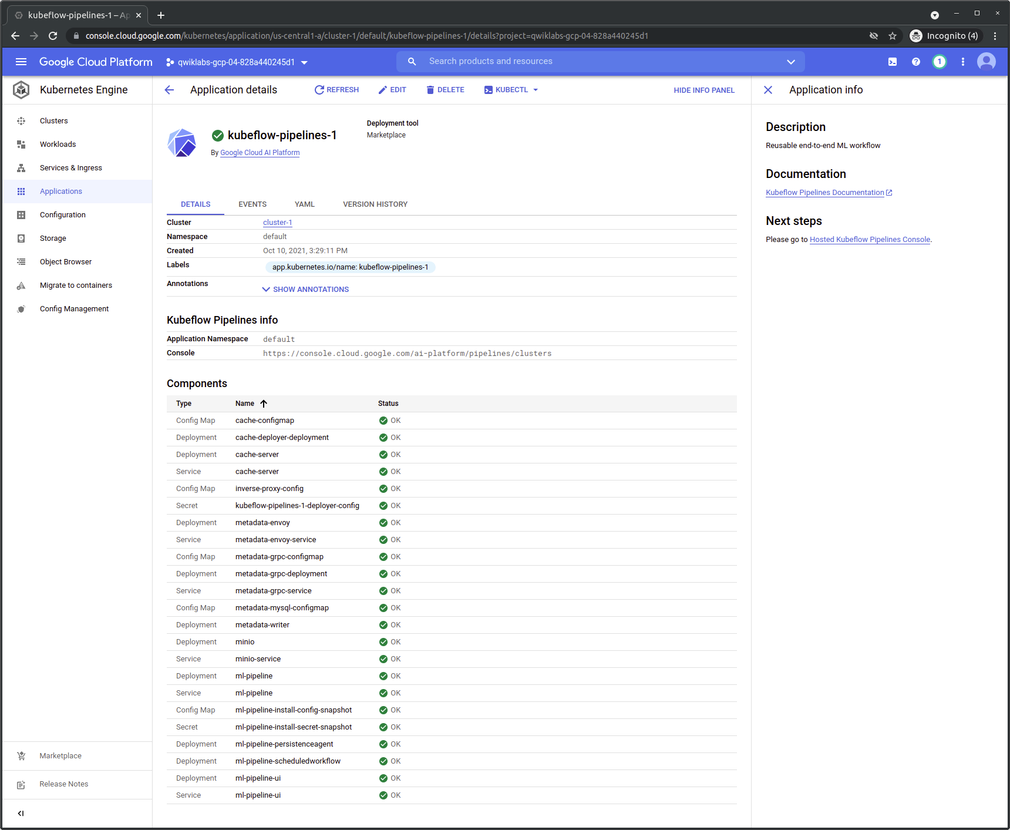Open the browser tab search dropdown

(935, 15)
